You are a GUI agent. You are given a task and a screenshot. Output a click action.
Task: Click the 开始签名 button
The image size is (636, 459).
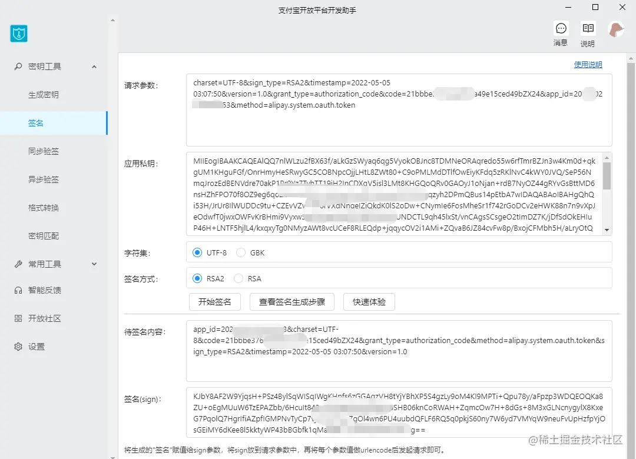pos(214,302)
